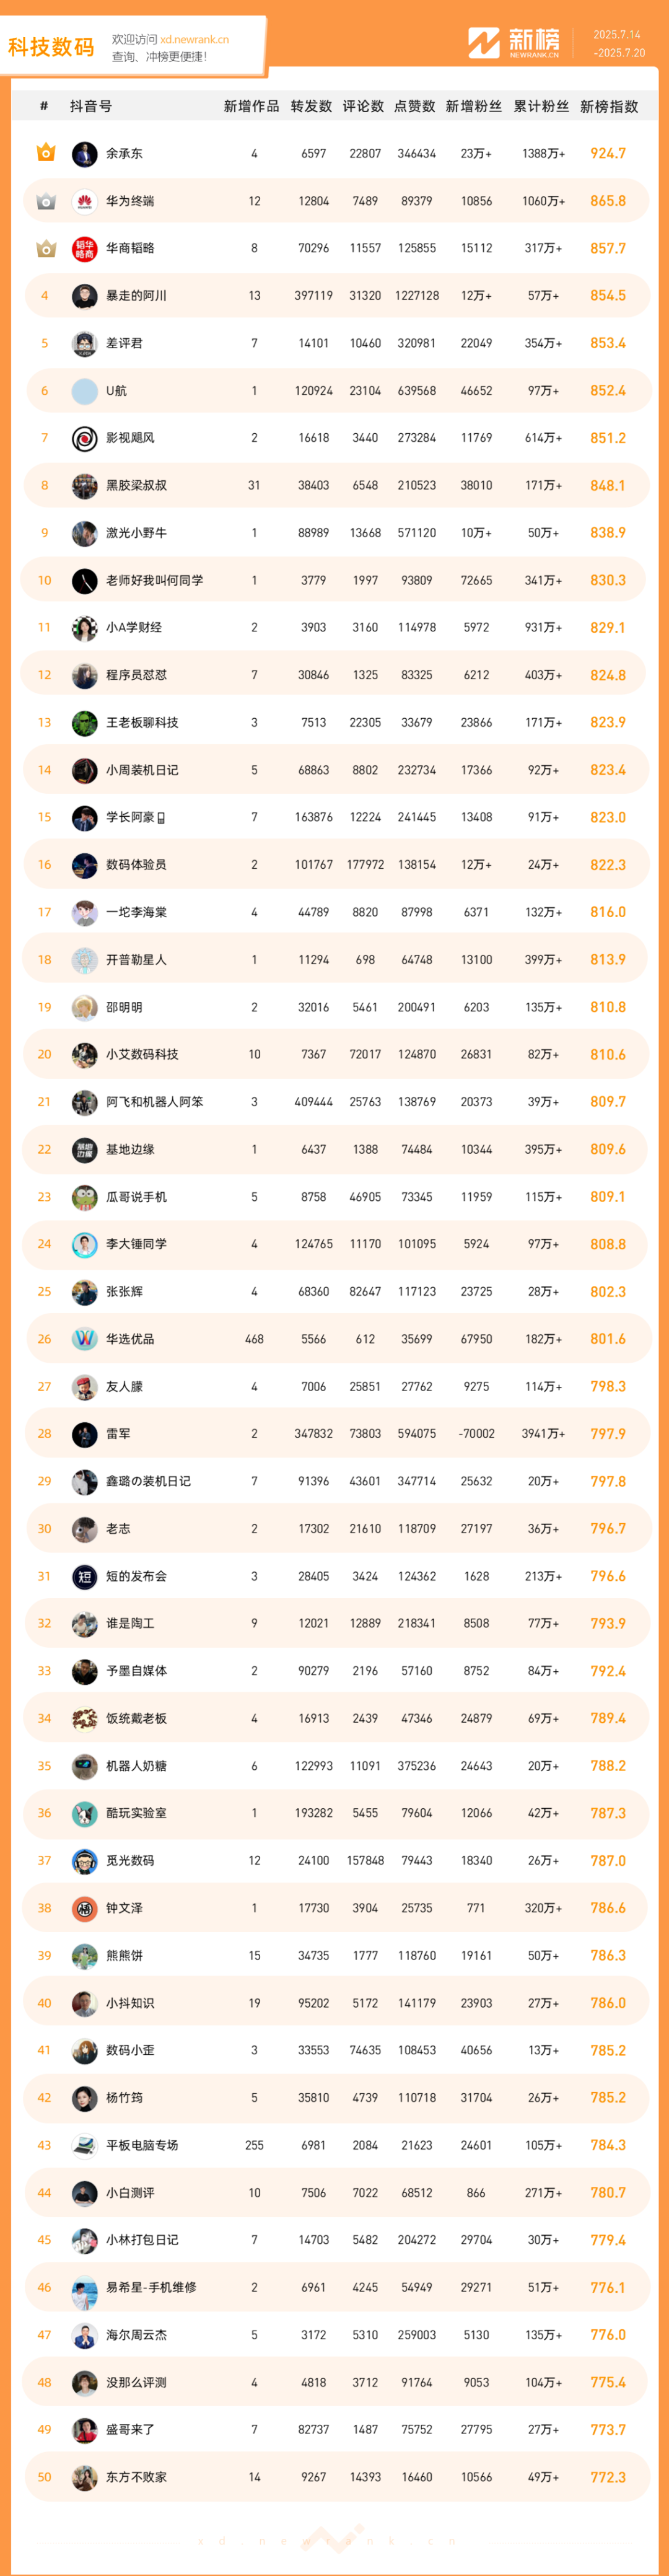Click account name 雷军

(118, 1434)
